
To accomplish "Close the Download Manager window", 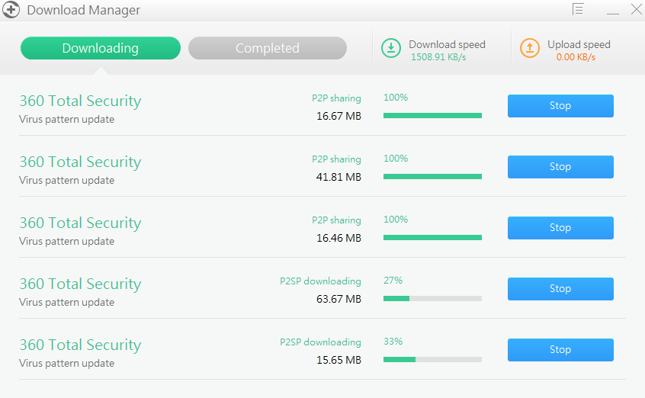I will click(636, 10).
